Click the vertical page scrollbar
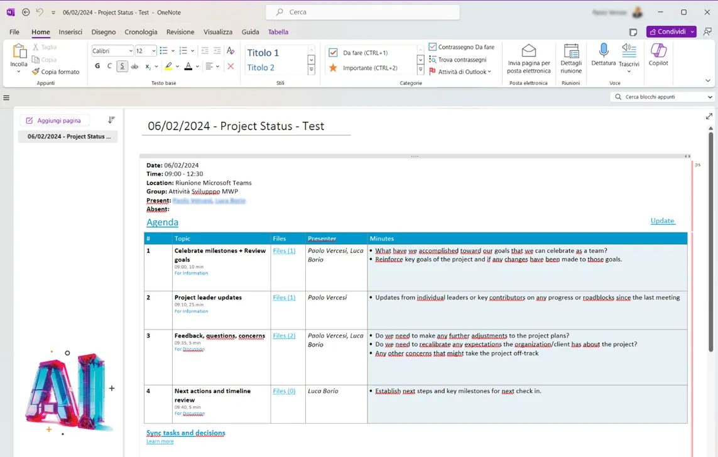The image size is (718, 457). tap(710, 242)
